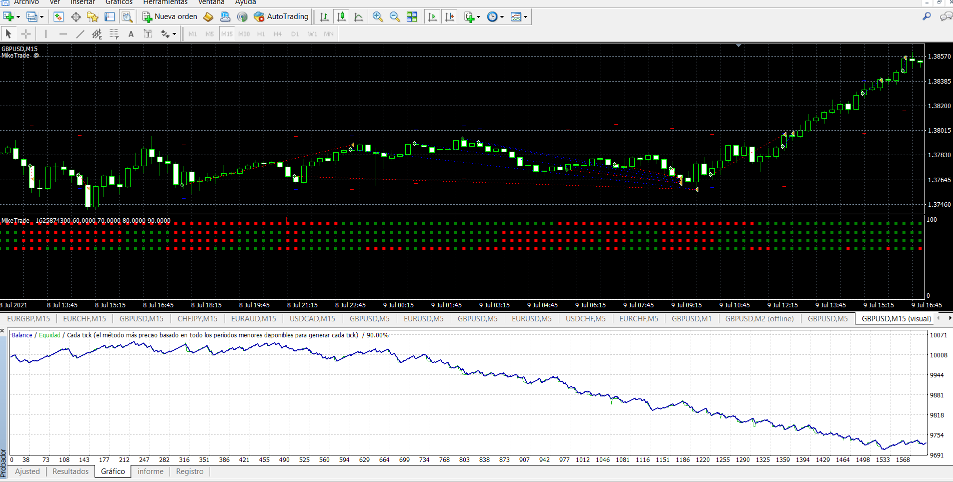Toggle AutoTrading on or off
The width and height of the screenshot is (953, 482).
pos(281,17)
